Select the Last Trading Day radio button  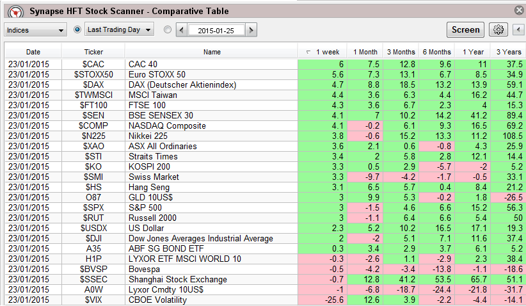point(77,29)
